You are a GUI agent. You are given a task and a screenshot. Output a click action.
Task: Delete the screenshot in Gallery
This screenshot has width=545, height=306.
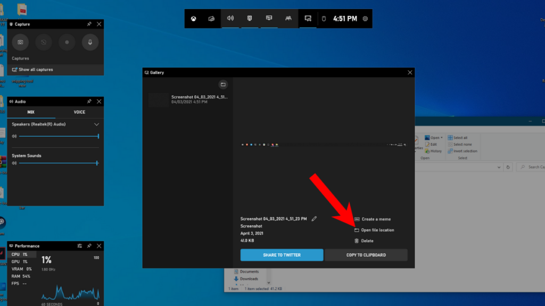pyautogui.click(x=364, y=241)
